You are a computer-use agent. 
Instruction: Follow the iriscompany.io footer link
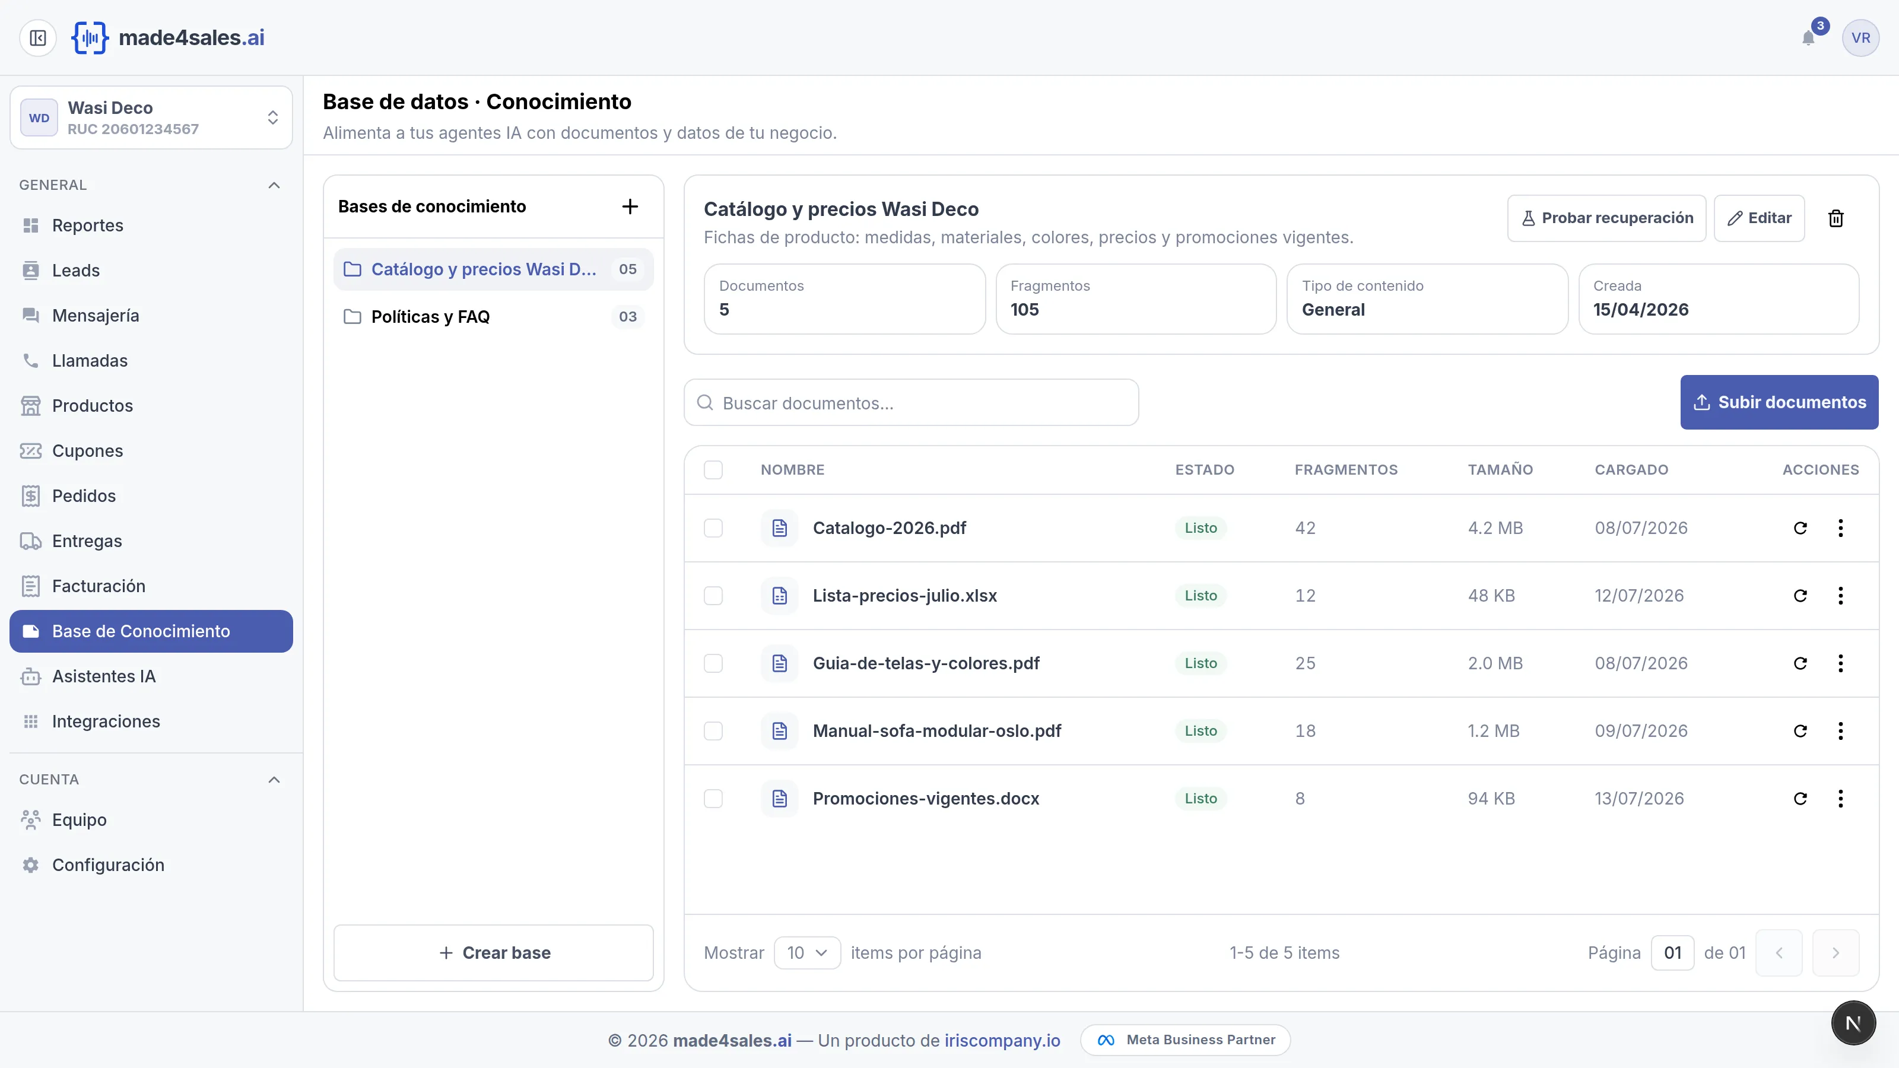(x=1002, y=1041)
